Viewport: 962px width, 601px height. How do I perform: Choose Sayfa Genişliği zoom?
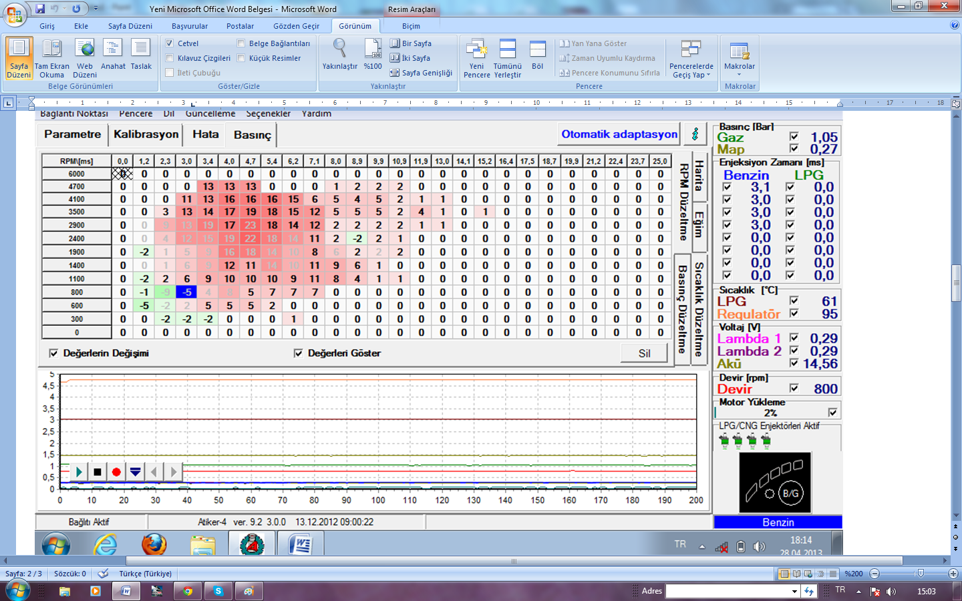coord(421,73)
